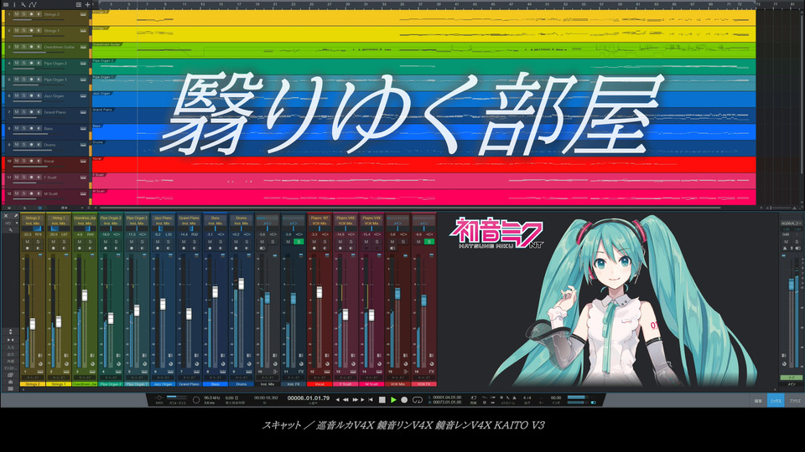Image resolution: width=805 pixels, height=452 pixels.
Task: Click the record button in transport
Action: tap(404, 400)
